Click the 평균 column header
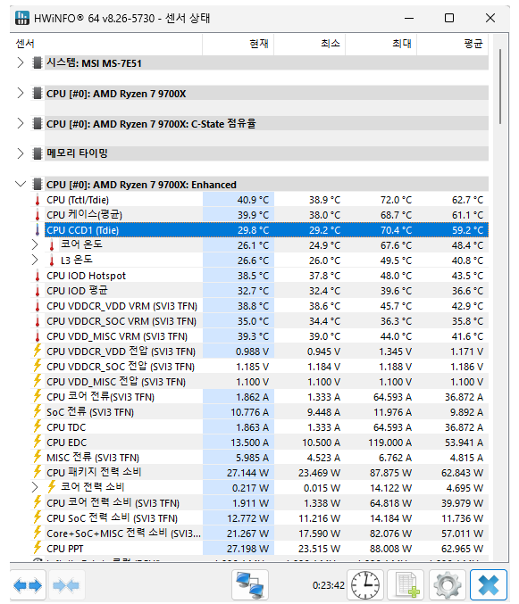This screenshot has height=604, width=519. 453,44
